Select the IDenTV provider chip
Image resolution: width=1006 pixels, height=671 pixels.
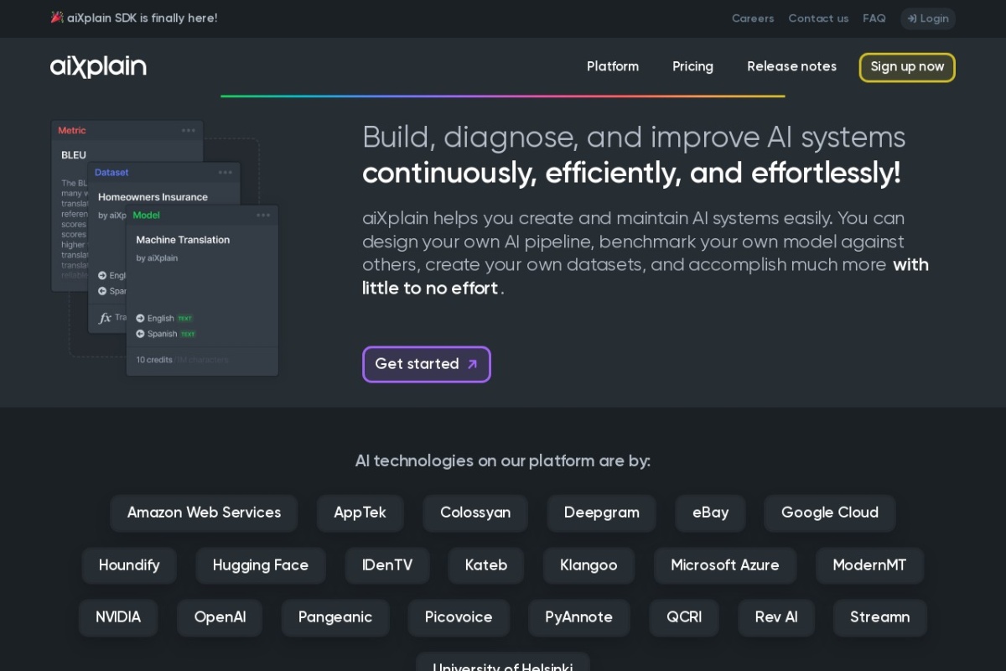(387, 565)
